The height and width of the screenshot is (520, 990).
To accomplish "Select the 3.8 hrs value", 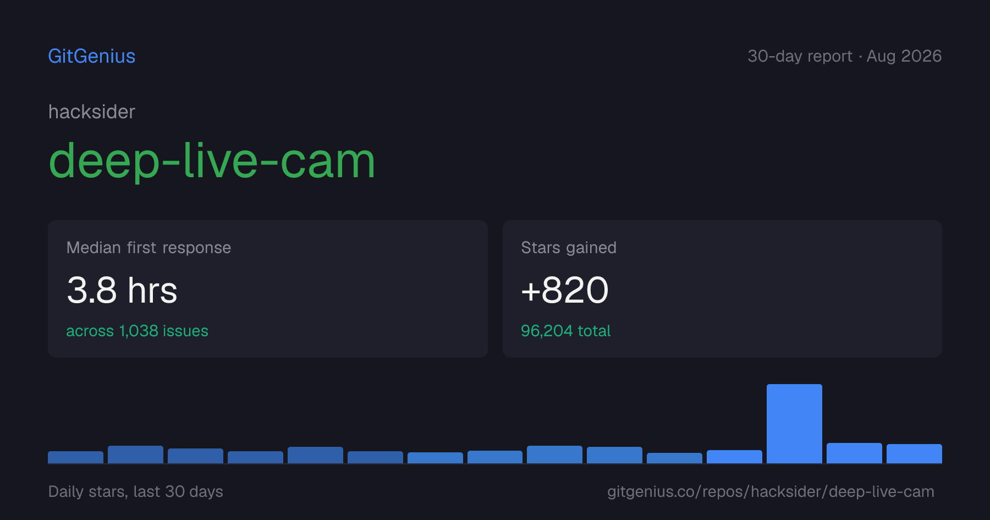I will pyautogui.click(x=122, y=290).
